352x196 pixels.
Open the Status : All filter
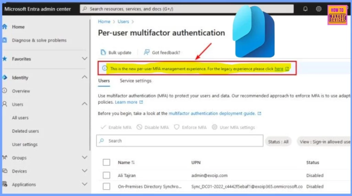click(x=278, y=142)
